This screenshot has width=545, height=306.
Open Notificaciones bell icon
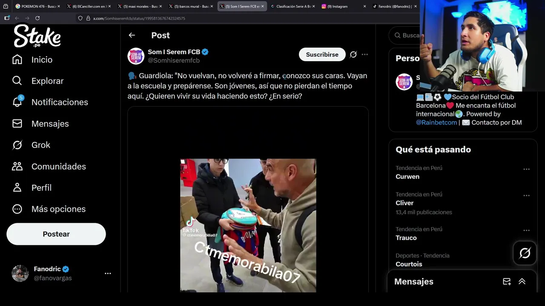[x=17, y=102]
